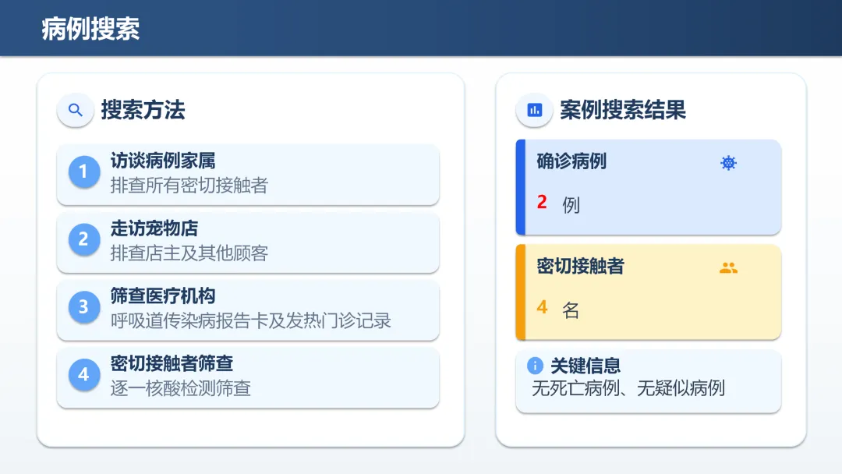The width and height of the screenshot is (842, 474).
Task: Click the people icon in 密切接触者 card
Action: pyautogui.click(x=728, y=268)
